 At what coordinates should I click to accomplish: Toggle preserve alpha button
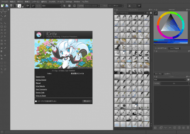point(69,6)
